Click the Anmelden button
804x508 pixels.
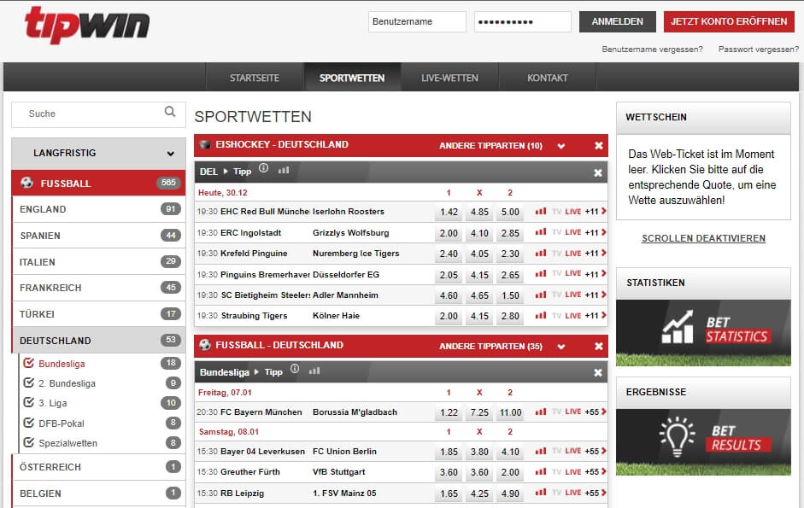click(618, 21)
